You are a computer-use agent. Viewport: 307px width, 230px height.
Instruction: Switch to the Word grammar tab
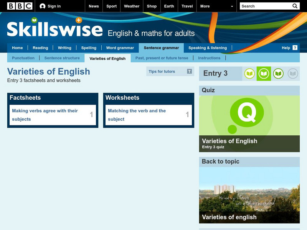tap(120, 48)
